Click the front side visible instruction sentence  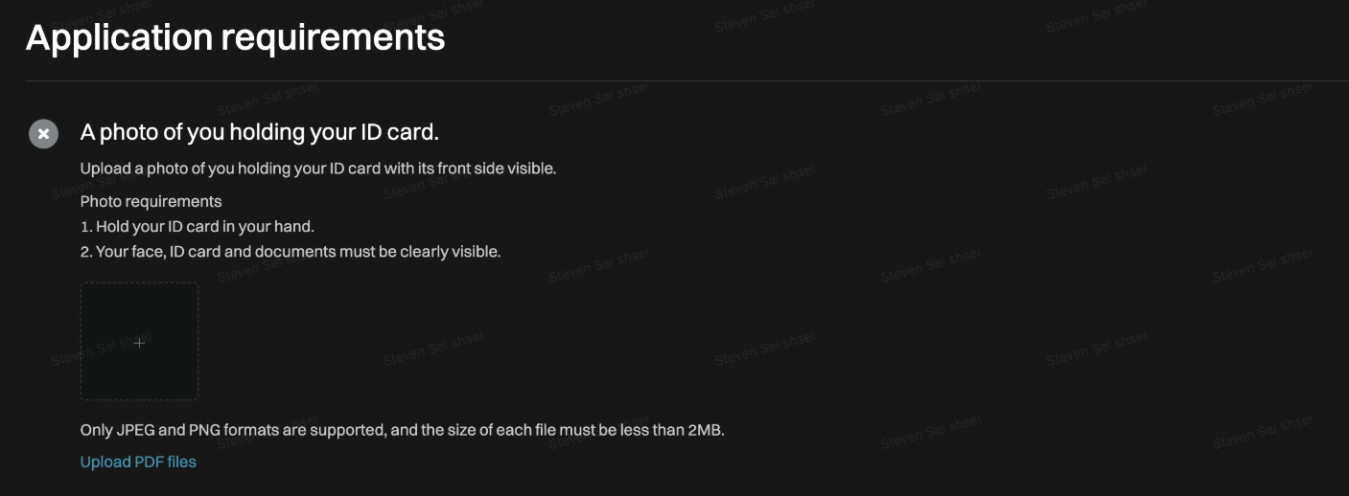(318, 169)
